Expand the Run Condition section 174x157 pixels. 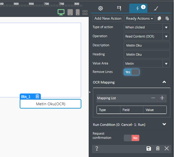(164, 124)
